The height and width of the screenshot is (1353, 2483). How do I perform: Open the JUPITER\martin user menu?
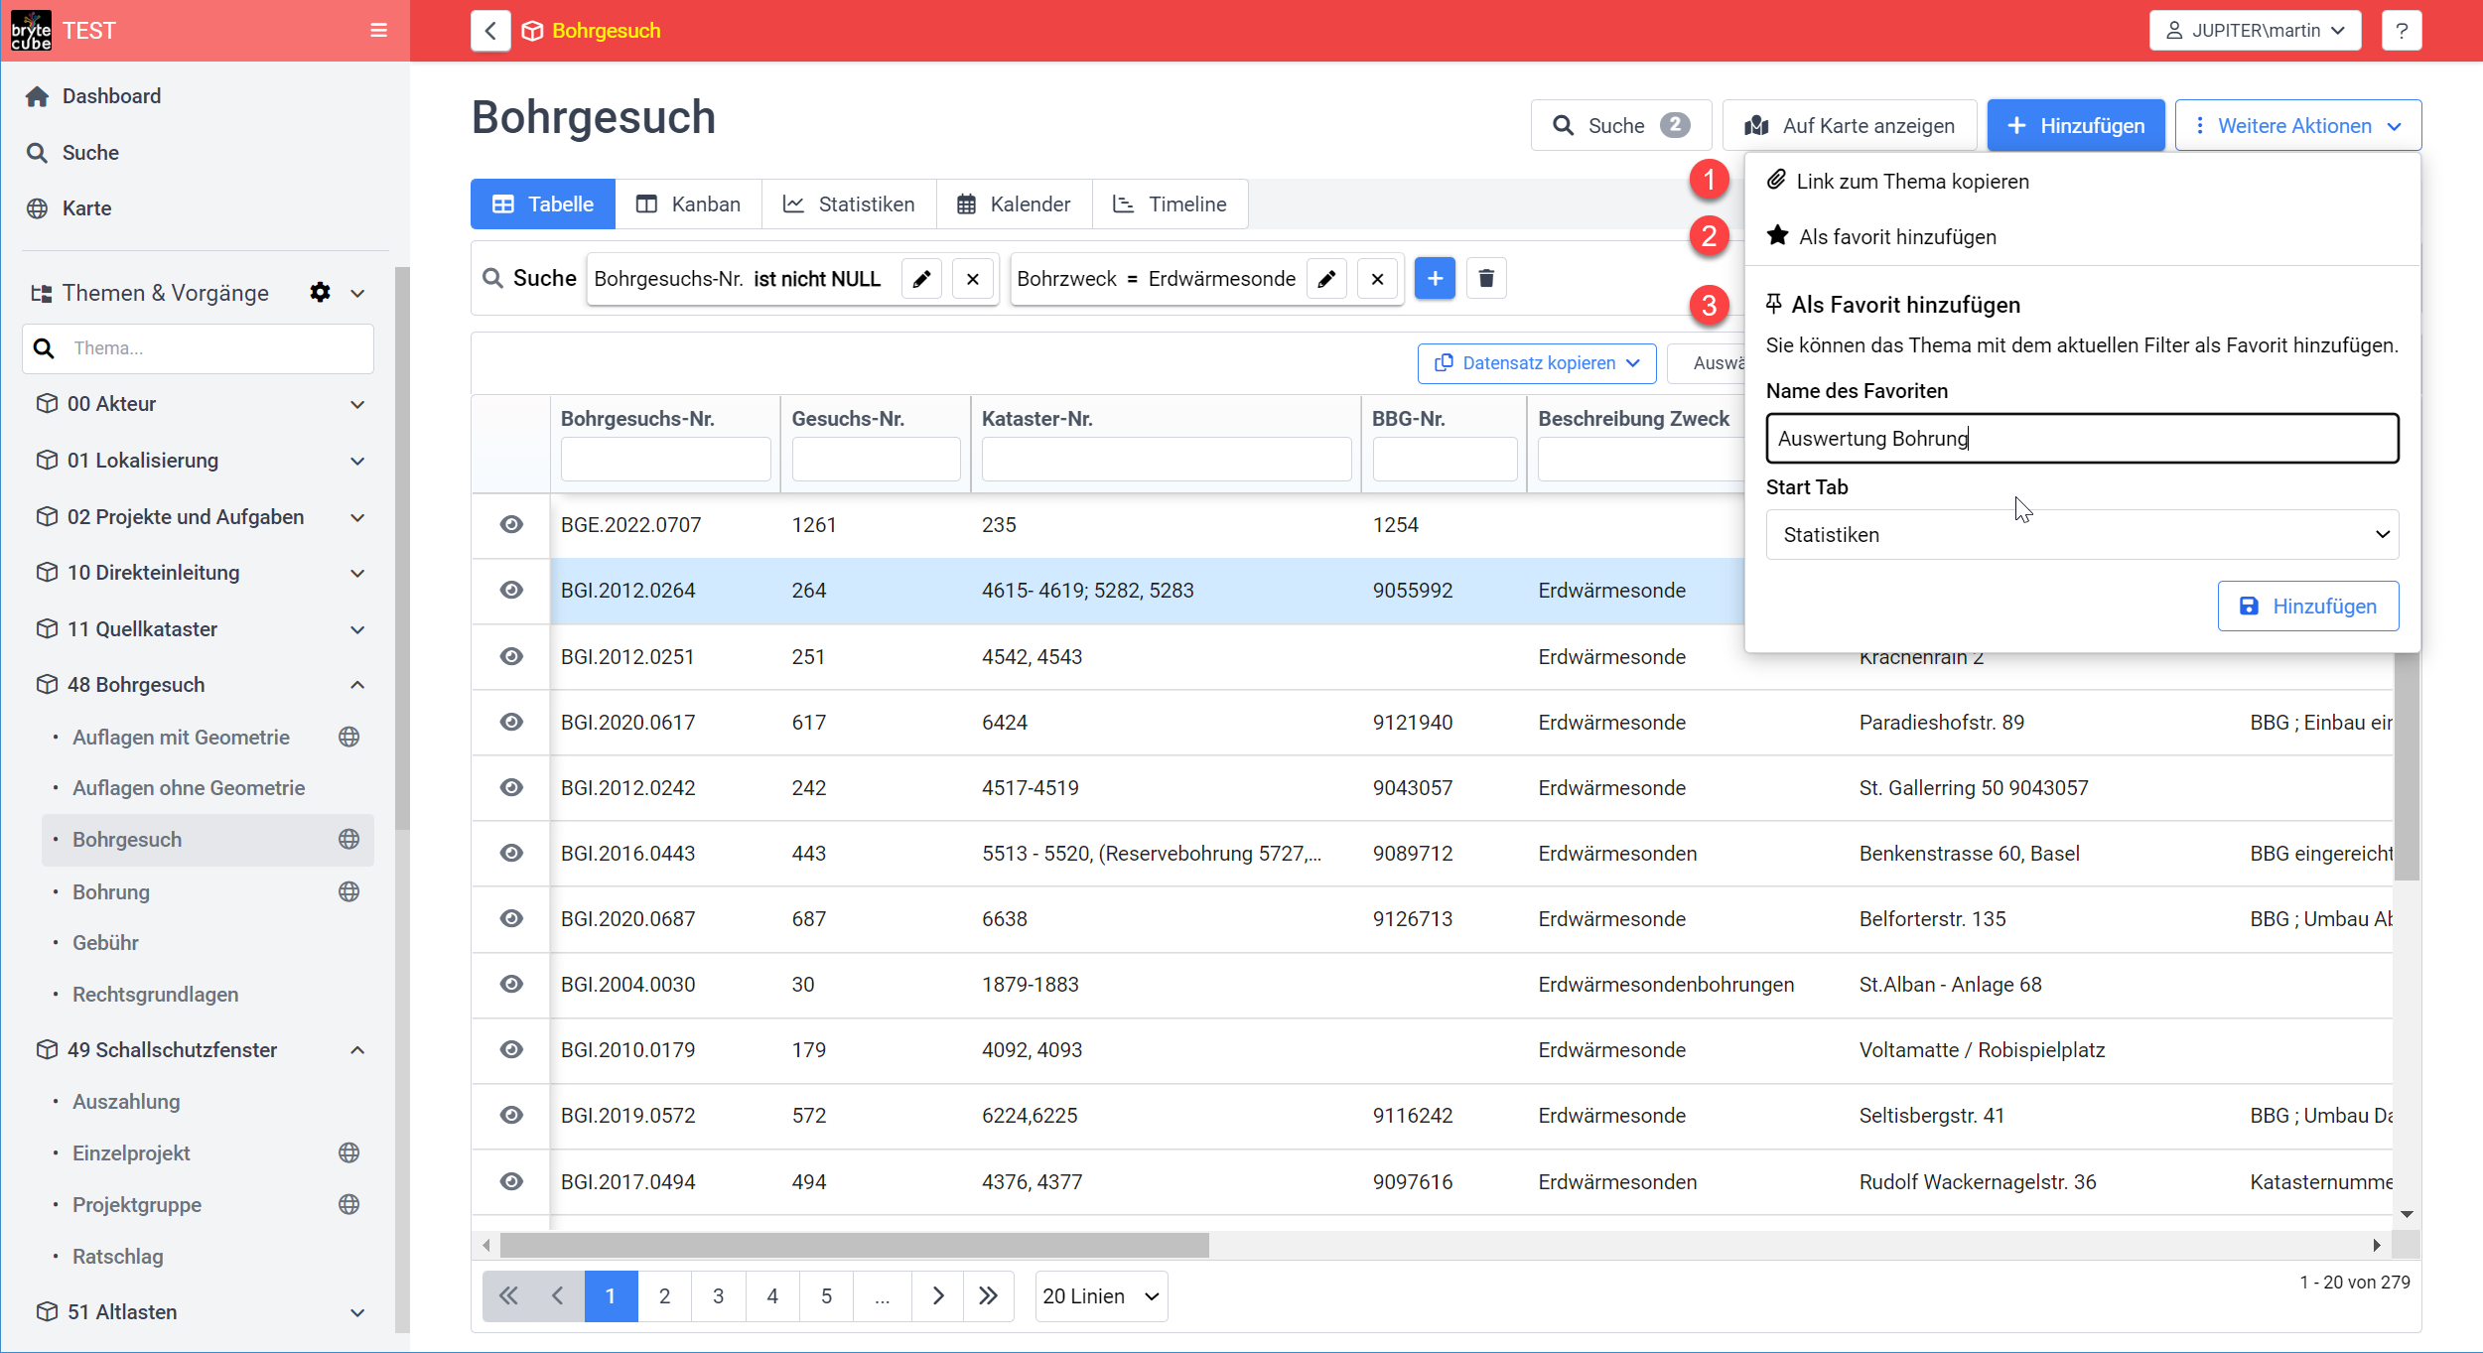[x=2255, y=31]
